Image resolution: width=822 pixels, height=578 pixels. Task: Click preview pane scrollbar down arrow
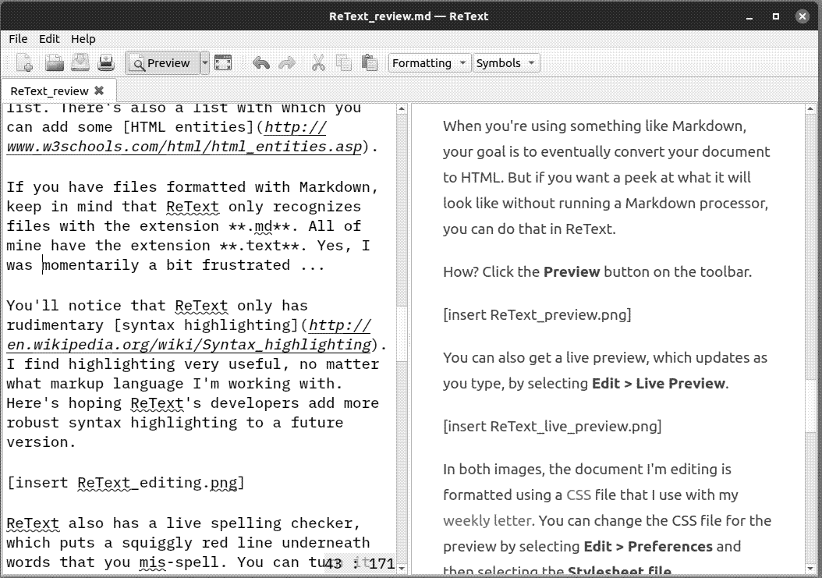pyautogui.click(x=810, y=568)
